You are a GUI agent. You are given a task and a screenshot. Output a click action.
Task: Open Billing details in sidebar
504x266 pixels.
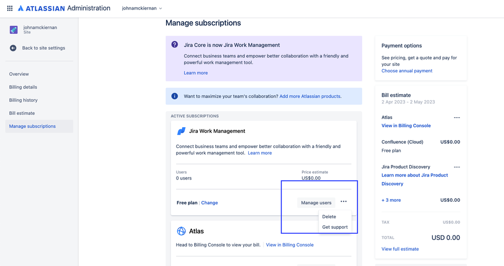23,87
